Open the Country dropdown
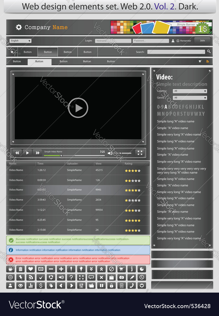This screenshot has height=316, width=219. tap(190, 91)
